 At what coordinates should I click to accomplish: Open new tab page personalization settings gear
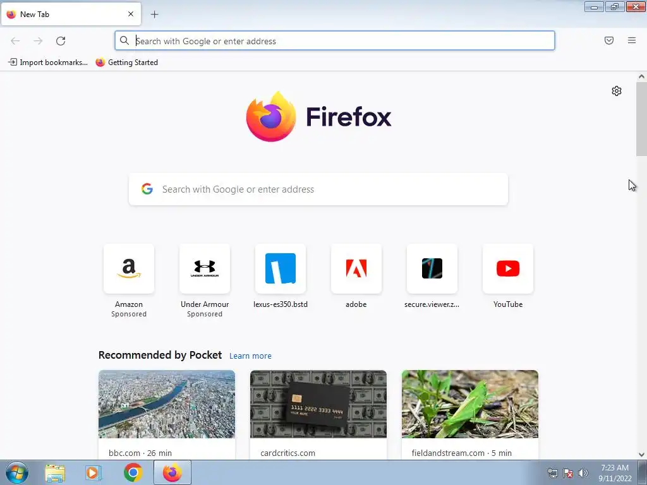[617, 91]
